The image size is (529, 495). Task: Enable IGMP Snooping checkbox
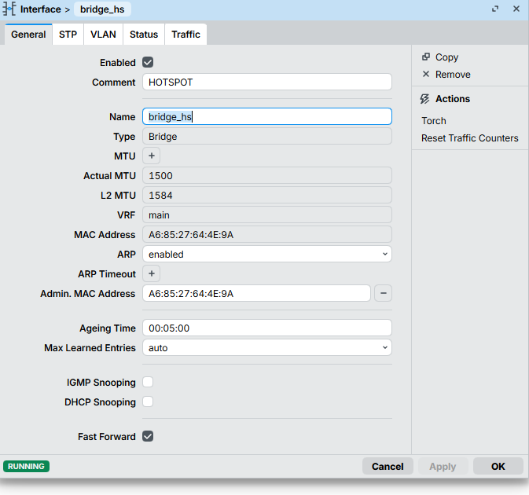coord(148,382)
